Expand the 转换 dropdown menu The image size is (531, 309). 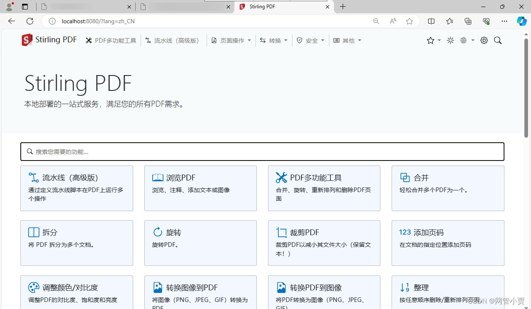274,41
